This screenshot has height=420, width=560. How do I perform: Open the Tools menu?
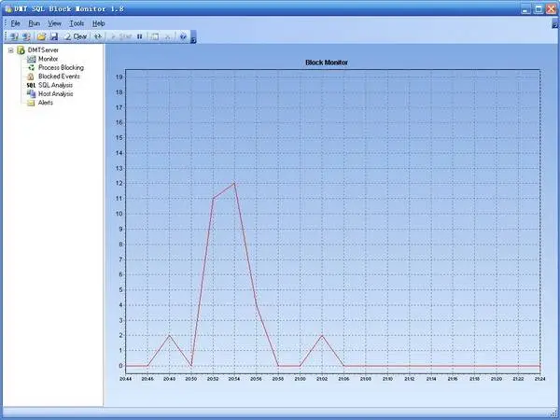pyautogui.click(x=77, y=22)
